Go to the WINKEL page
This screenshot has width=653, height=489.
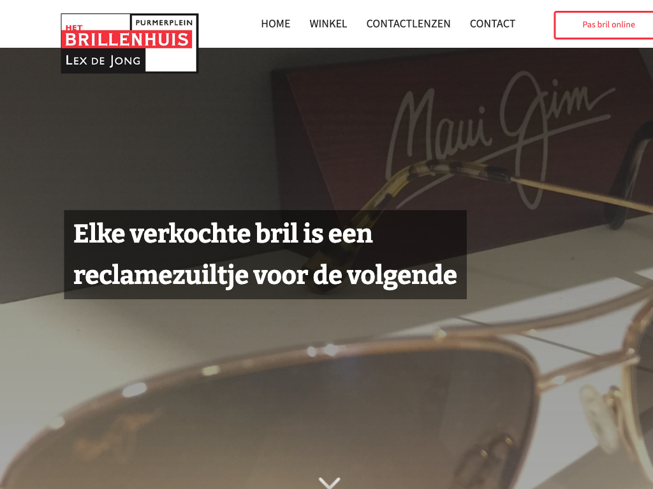point(328,24)
